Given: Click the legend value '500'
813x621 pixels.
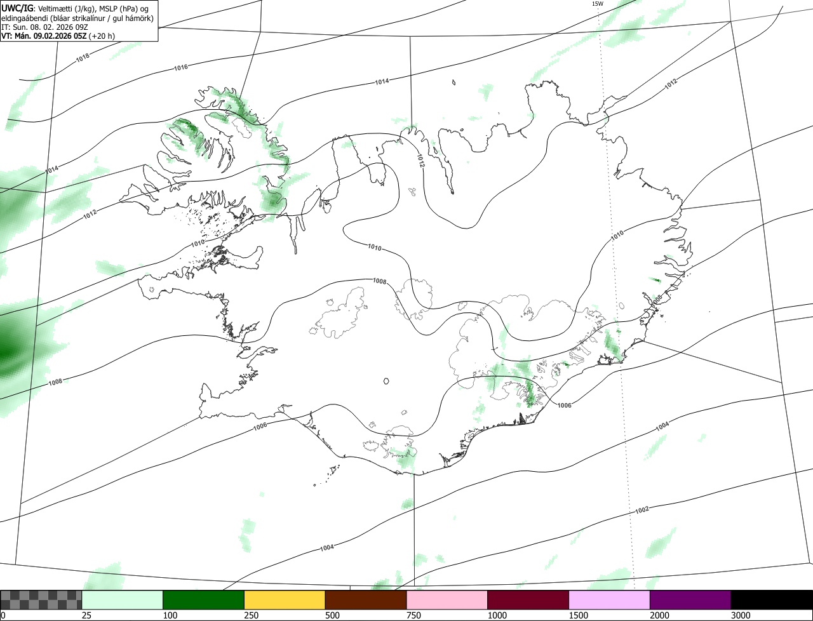Looking at the screenshot, I should (332, 615).
